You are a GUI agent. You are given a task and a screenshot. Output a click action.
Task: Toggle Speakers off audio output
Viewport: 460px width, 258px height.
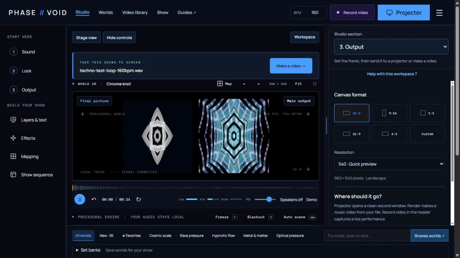[x=291, y=200]
